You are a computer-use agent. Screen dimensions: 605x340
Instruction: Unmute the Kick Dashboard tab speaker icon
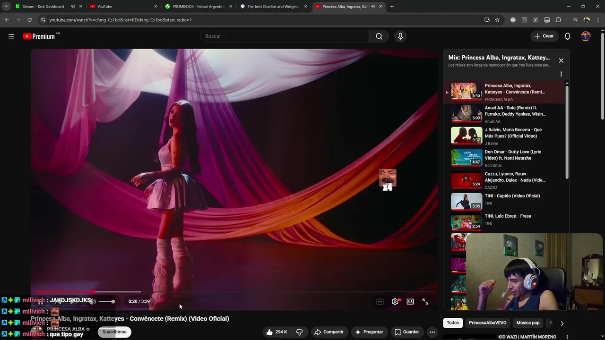73,7
